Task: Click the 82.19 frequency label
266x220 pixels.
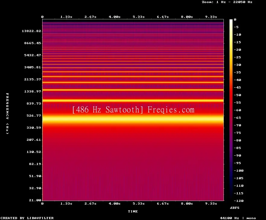Action: point(35,164)
